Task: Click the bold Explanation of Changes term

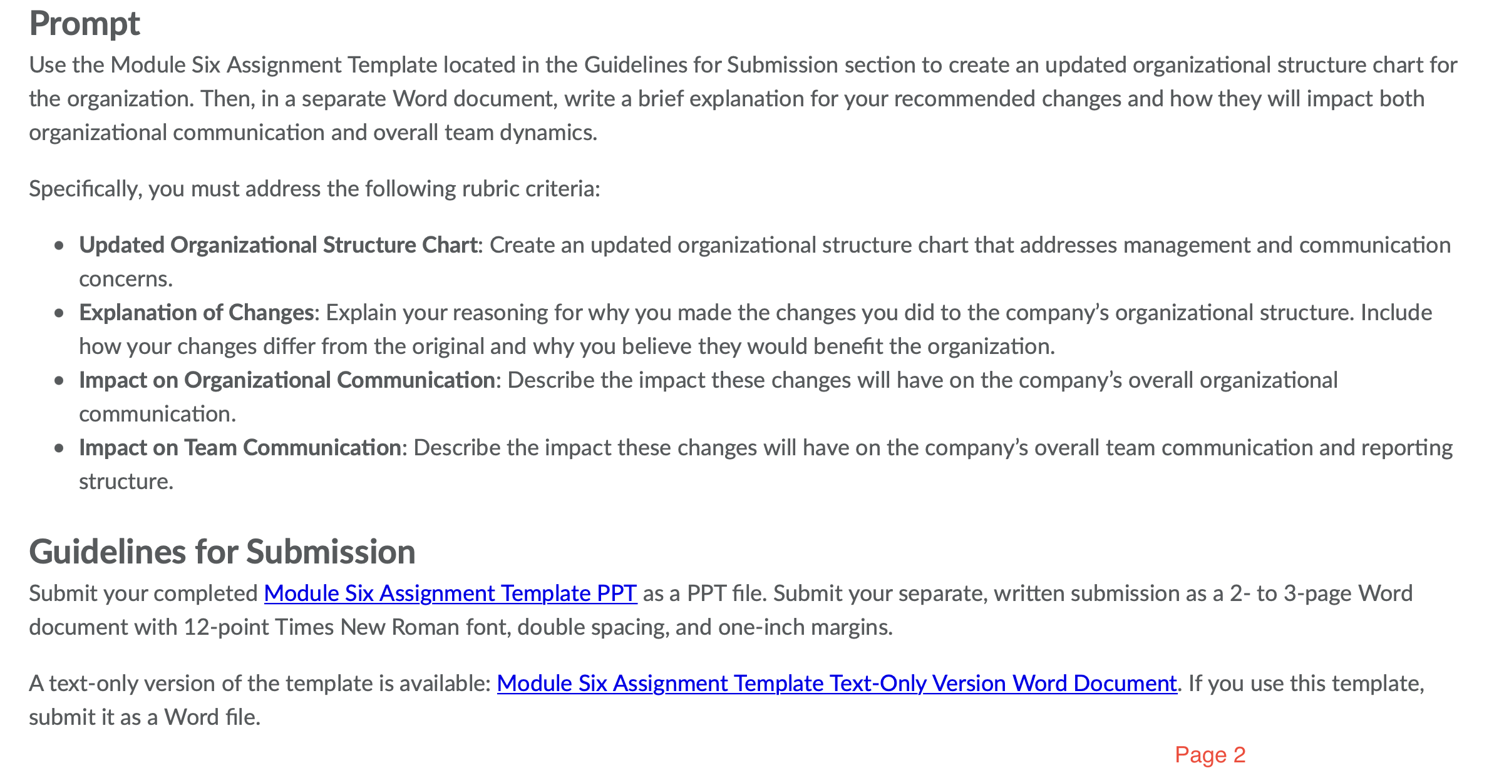Action: pyautogui.click(x=196, y=313)
